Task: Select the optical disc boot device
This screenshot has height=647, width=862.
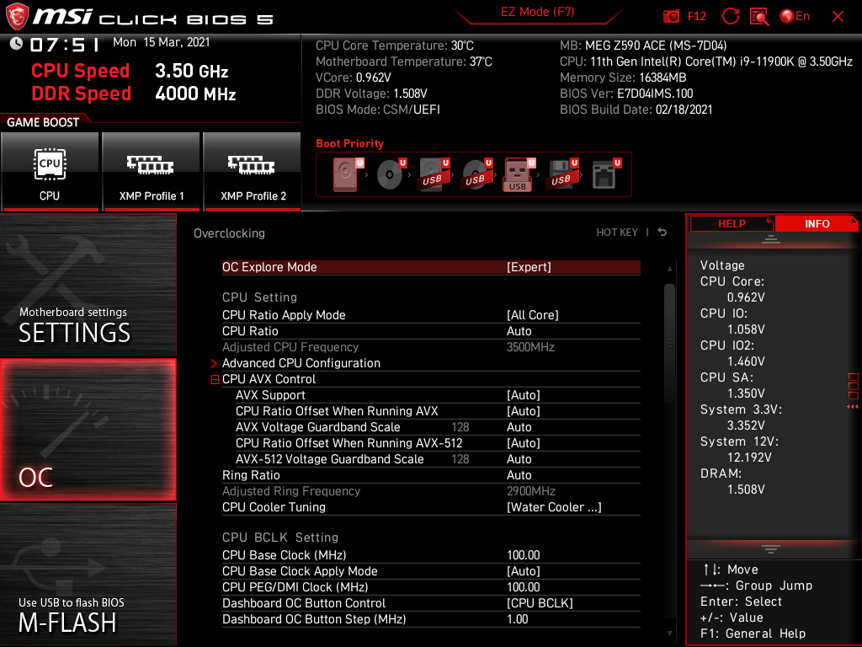Action: (391, 174)
